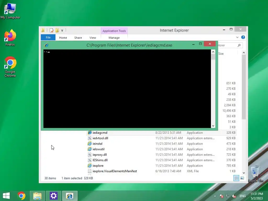Image resolution: width=268 pixels, height=201 pixels.
Task: Click the Application Tools contextual tab
Action: [114, 31]
